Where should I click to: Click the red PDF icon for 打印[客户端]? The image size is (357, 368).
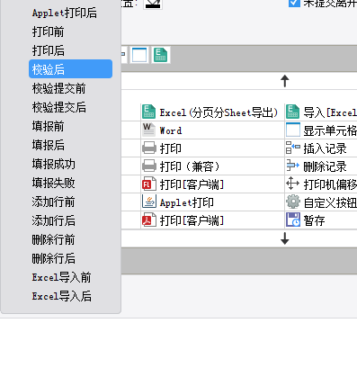149,220
